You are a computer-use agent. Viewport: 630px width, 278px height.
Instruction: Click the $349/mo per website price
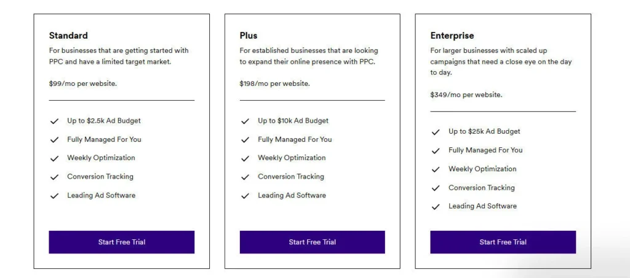point(466,95)
